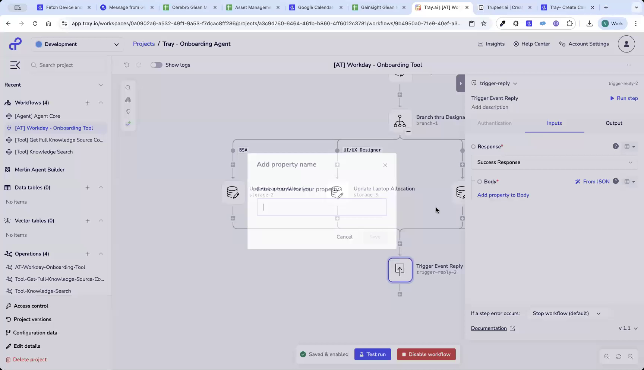Click the Trigger Event Reply node icon
This screenshot has height=370, width=644.
click(x=400, y=270)
